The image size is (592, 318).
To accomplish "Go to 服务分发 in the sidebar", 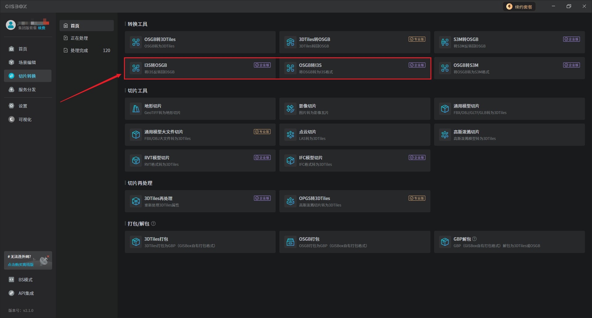I will 27,90.
